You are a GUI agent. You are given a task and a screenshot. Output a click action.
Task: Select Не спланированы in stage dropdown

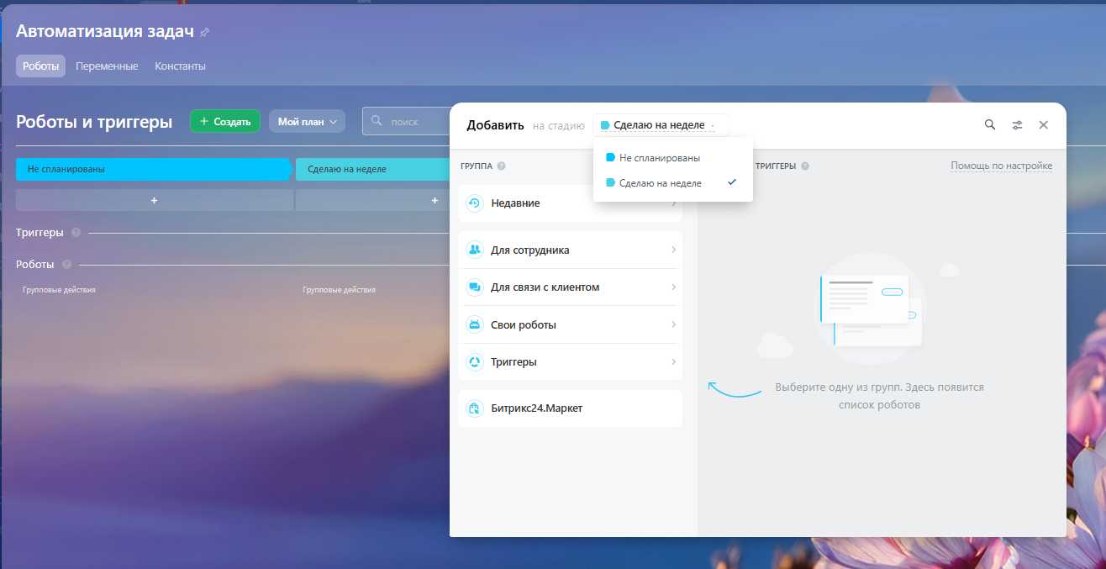pyautogui.click(x=659, y=158)
